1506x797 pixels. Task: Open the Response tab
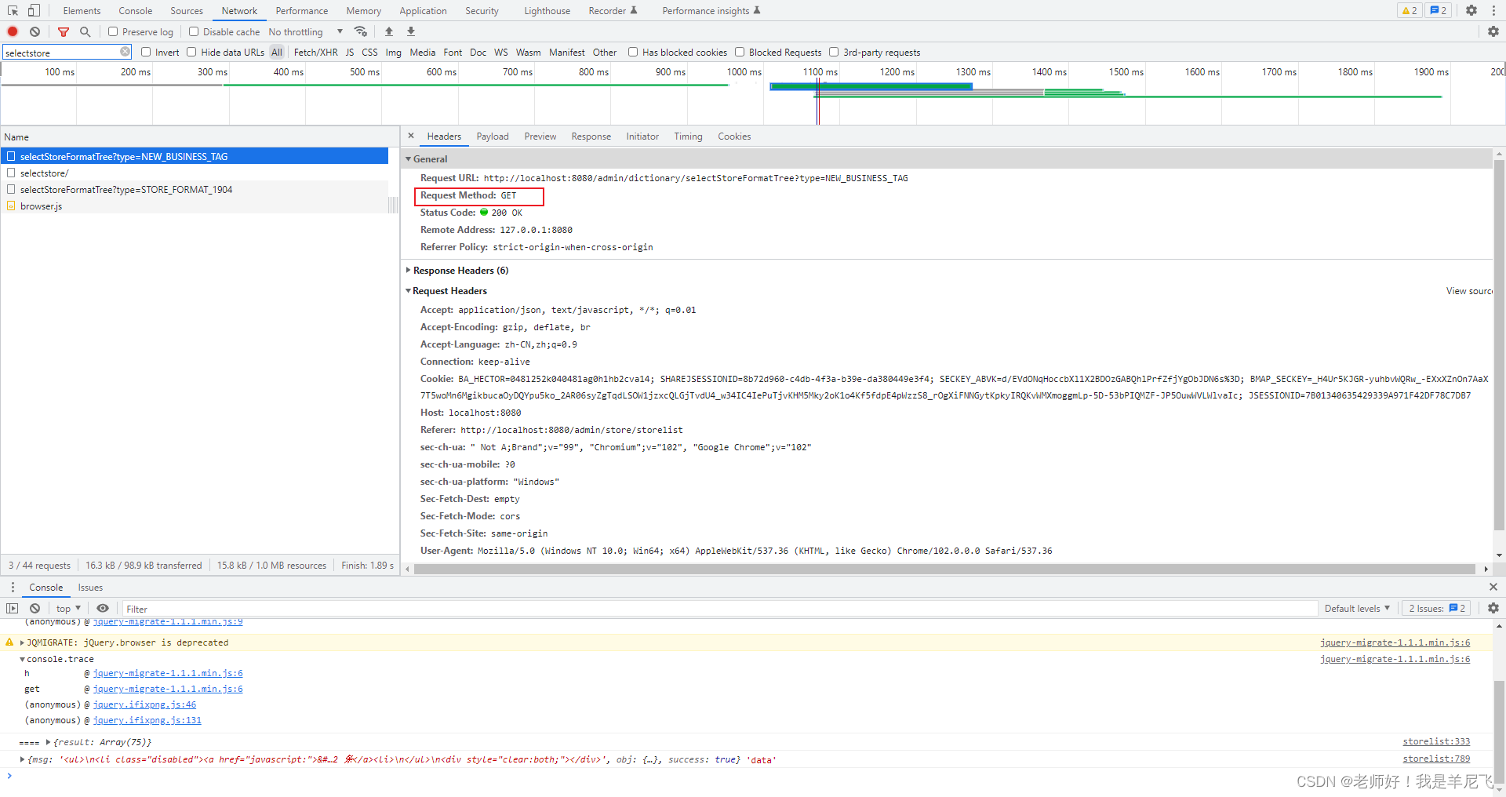pos(591,136)
